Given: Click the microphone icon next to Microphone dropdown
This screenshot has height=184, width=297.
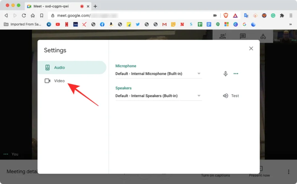Looking at the screenshot, I should tap(225, 74).
